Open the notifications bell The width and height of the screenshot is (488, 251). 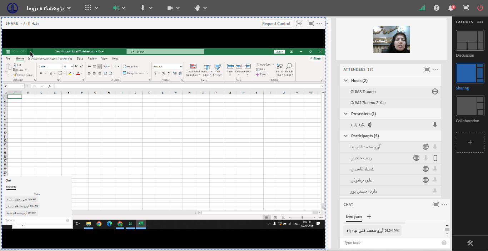pyautogui.click(x=451, y=8)
